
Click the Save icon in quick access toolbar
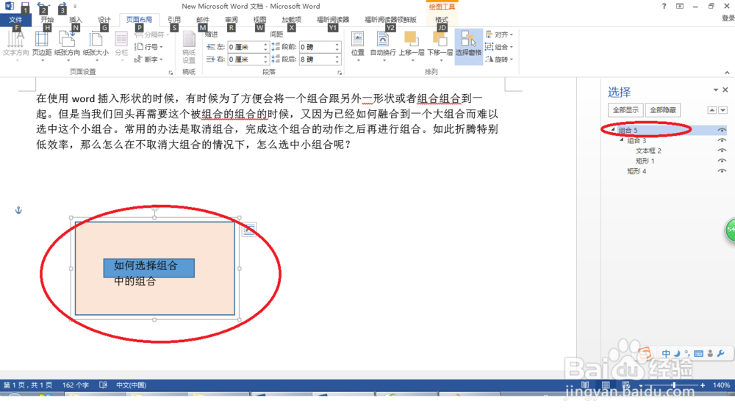click(x=24, y=7)
